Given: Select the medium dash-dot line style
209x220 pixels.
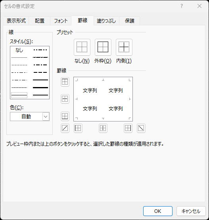Looking at the screenshot, I should click(x=40, y=65).
